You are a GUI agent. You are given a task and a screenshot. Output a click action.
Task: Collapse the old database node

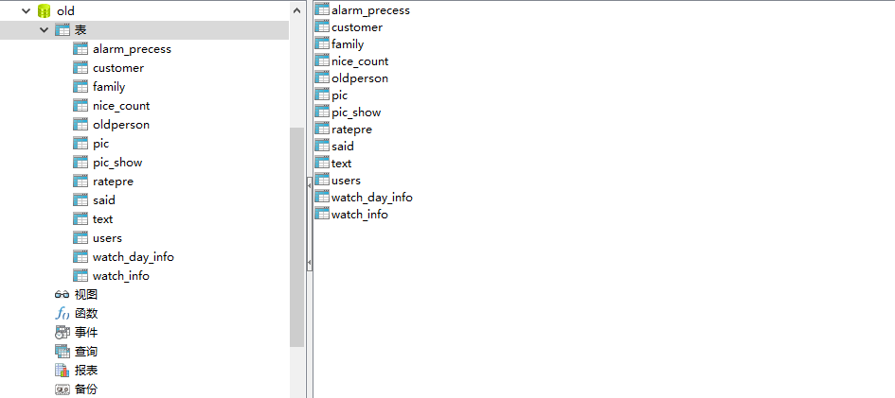26,10
